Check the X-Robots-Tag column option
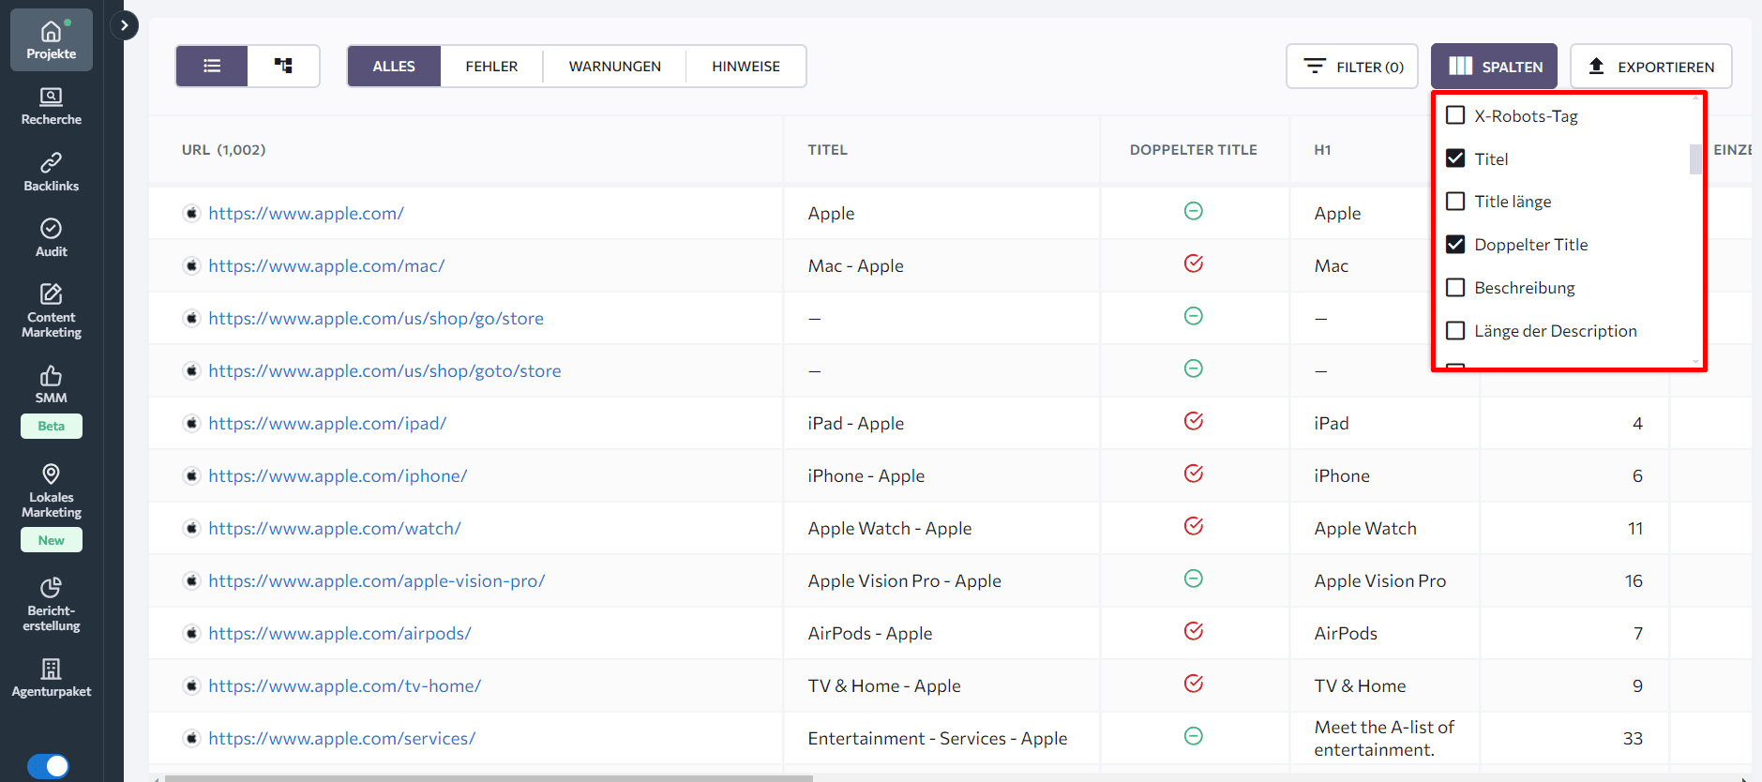1762x782 pixels. click(1455, 115)
